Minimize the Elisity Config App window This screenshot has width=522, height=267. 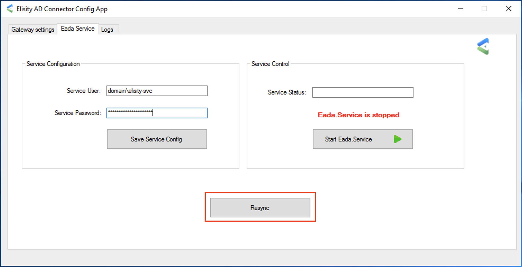click(x=461, y=9)
